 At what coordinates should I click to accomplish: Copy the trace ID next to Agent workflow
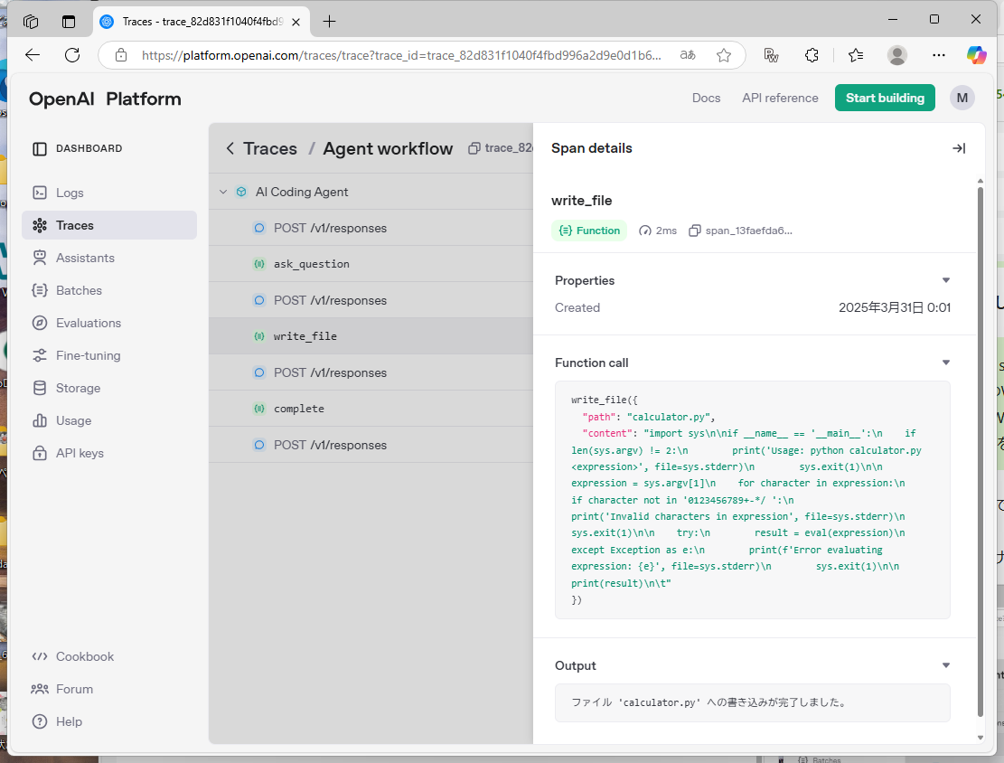474,148
